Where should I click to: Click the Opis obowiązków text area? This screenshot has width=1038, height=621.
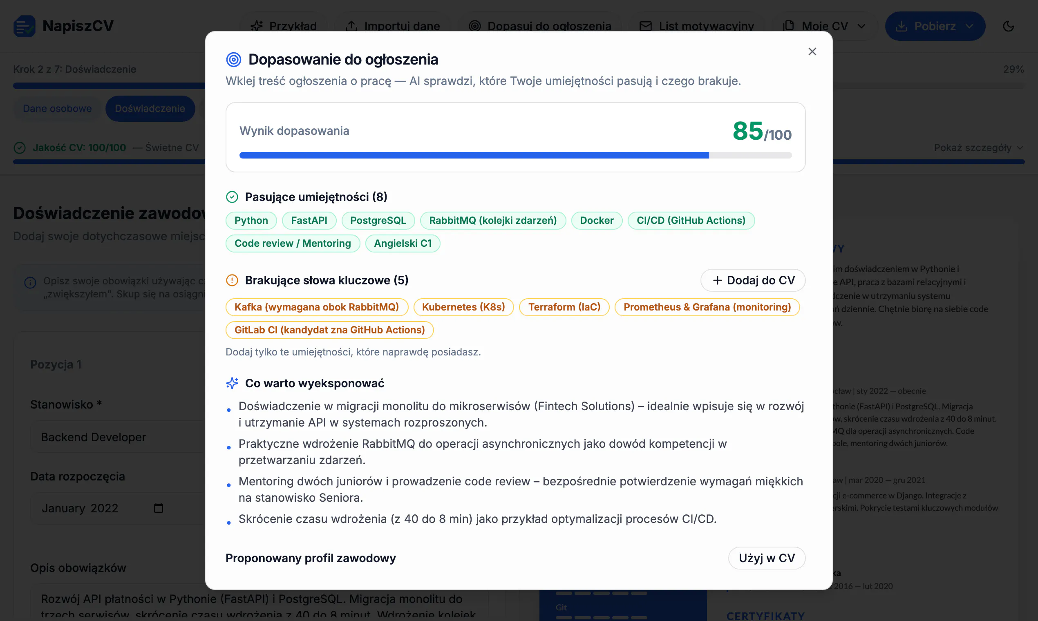[259, 603]
